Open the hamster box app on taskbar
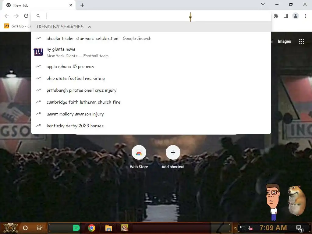Image resolution: width=312 pixels, height=234 pixels. tap(125, 228)
